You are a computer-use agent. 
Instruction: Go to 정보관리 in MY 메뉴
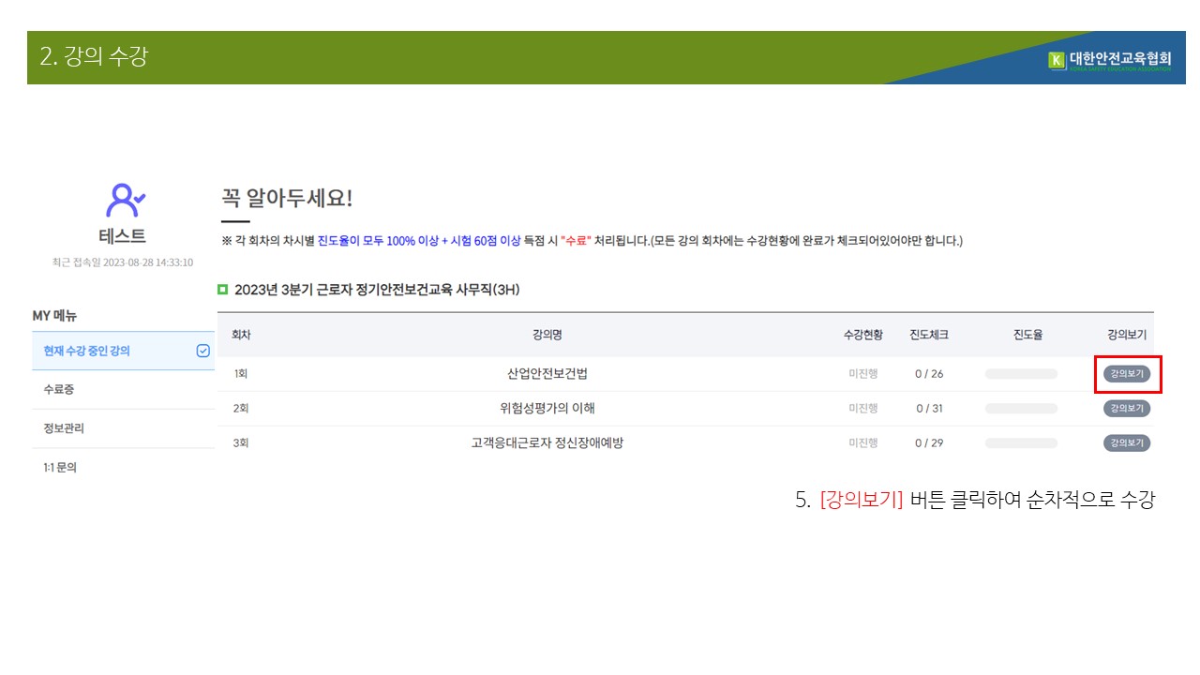pyautogui.click(x=64, y=428)
